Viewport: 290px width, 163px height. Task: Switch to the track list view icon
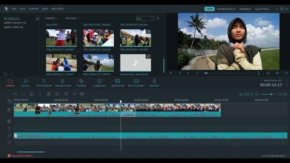[x=280, y=94]
